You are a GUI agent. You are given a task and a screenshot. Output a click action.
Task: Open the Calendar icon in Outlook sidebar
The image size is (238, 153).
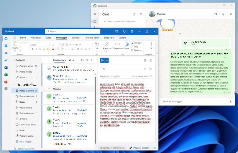click(6, 46)
